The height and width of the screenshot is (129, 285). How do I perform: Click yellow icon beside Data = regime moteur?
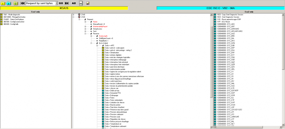[103, 74]
